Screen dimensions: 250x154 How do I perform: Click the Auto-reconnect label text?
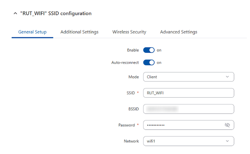pyautogui.click(x=125, y=63)
